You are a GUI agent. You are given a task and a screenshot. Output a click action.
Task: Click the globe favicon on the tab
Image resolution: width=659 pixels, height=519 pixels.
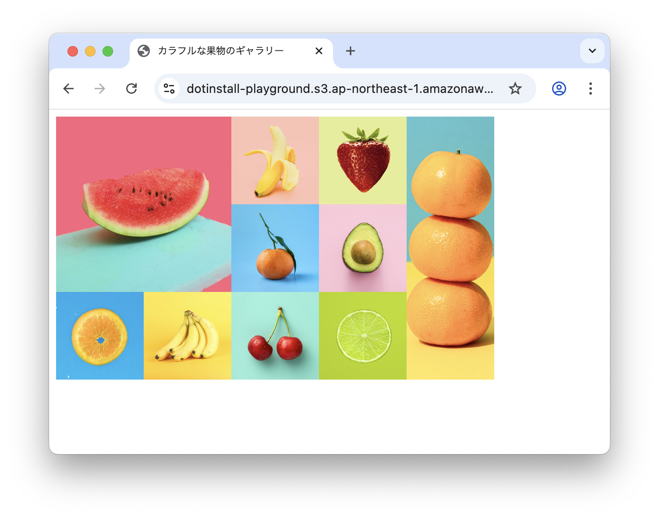(144, 51)
